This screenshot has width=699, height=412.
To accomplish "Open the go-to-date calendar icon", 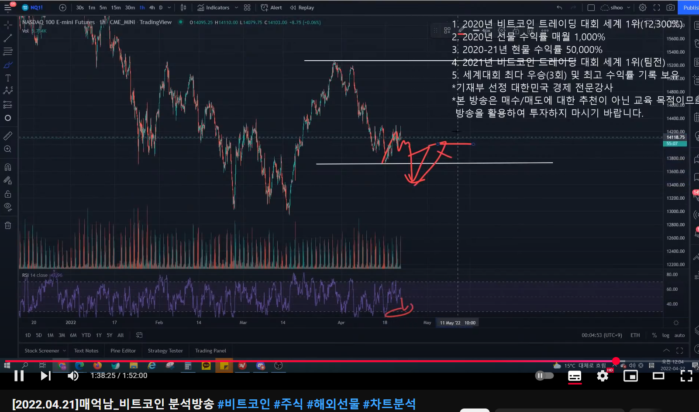I will click(139, 335).
